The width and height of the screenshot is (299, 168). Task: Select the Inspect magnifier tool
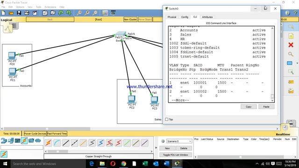[x=291, y=54]
